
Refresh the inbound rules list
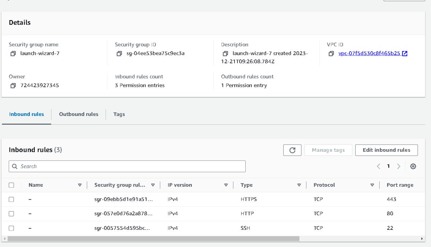point(292,150)
